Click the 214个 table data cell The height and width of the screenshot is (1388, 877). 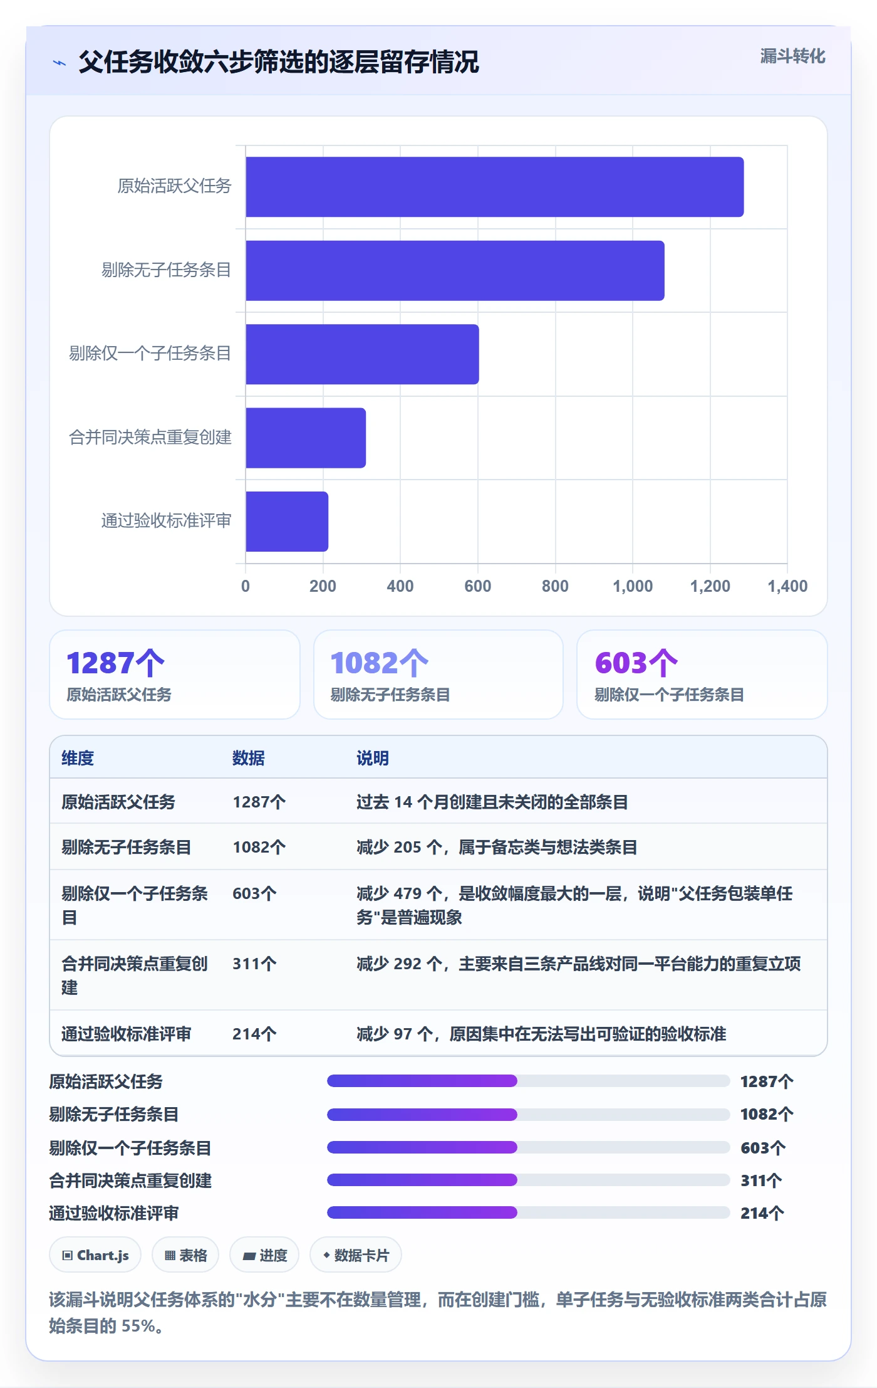[x=254, y=1034]
